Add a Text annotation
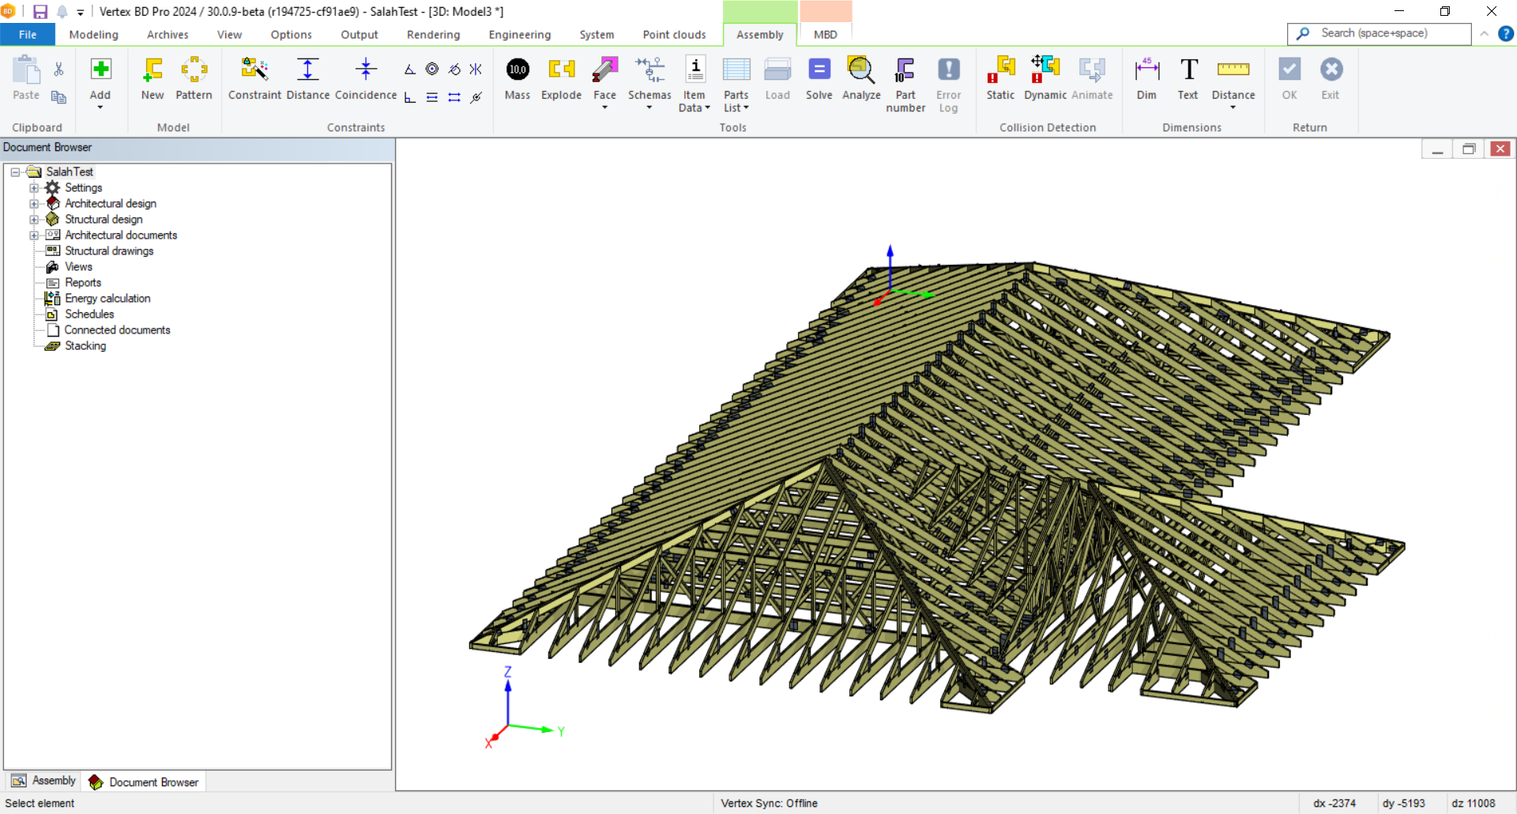 (1188, 70)
